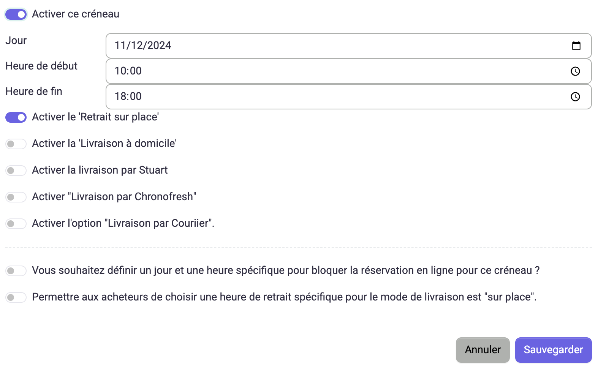Enable 'Livraison à domicile' toggle
The height and width of the screenshot is (370, 598).
[x=16, y=144]
